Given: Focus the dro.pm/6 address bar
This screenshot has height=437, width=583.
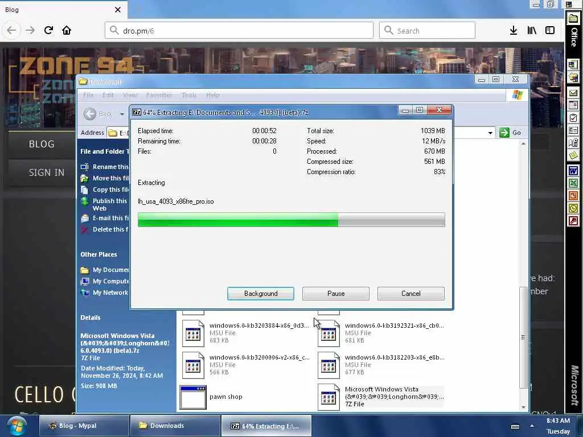Looking at the screenshot, I should (x=239, y=31).
